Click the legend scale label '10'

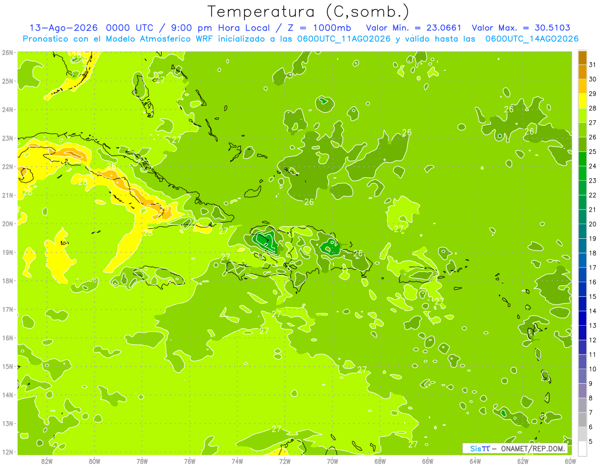click(x=592, y=369)
